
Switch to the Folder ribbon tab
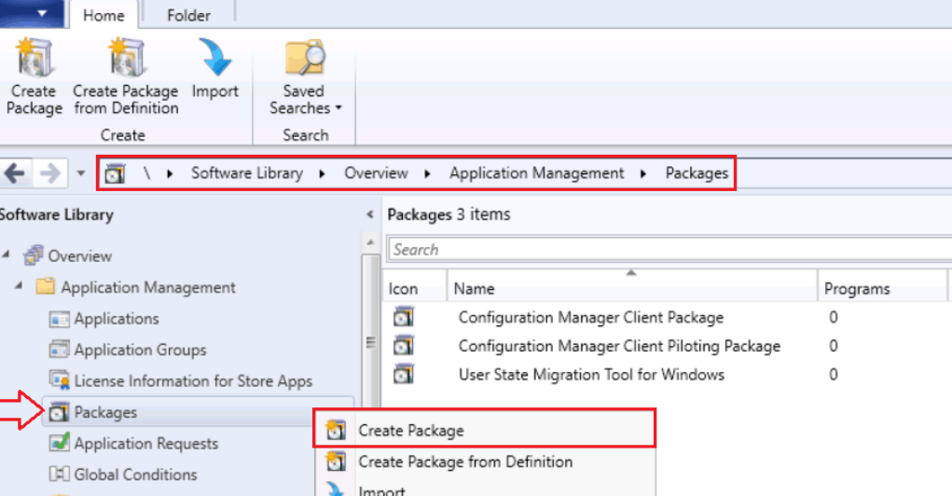(188, 15)
